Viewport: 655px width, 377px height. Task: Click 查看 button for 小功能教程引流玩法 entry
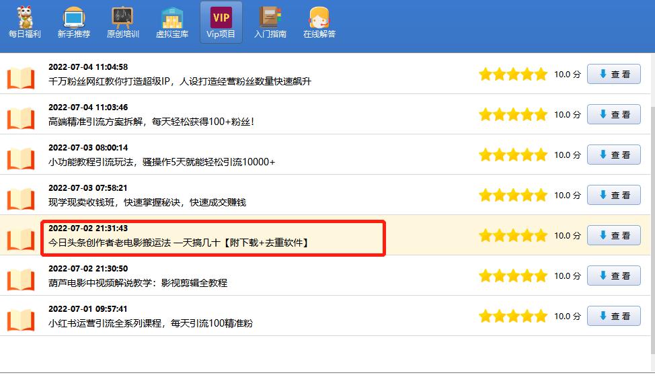click(614, 155)
